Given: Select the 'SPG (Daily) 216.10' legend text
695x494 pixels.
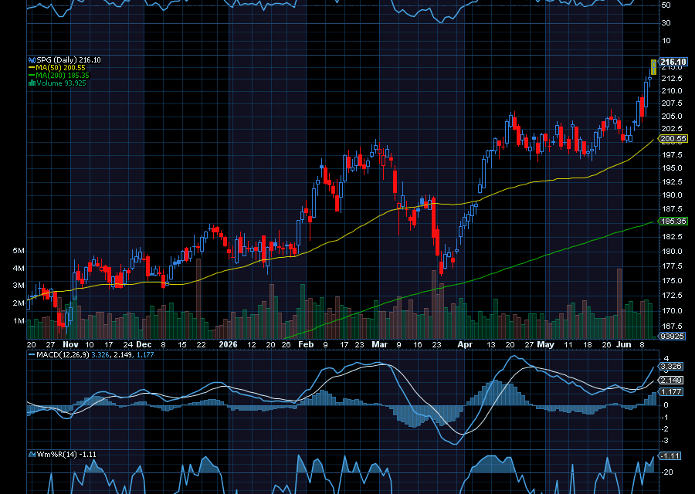Looking at the screenshot, I should pyautogui.click(x=69, y=59).
